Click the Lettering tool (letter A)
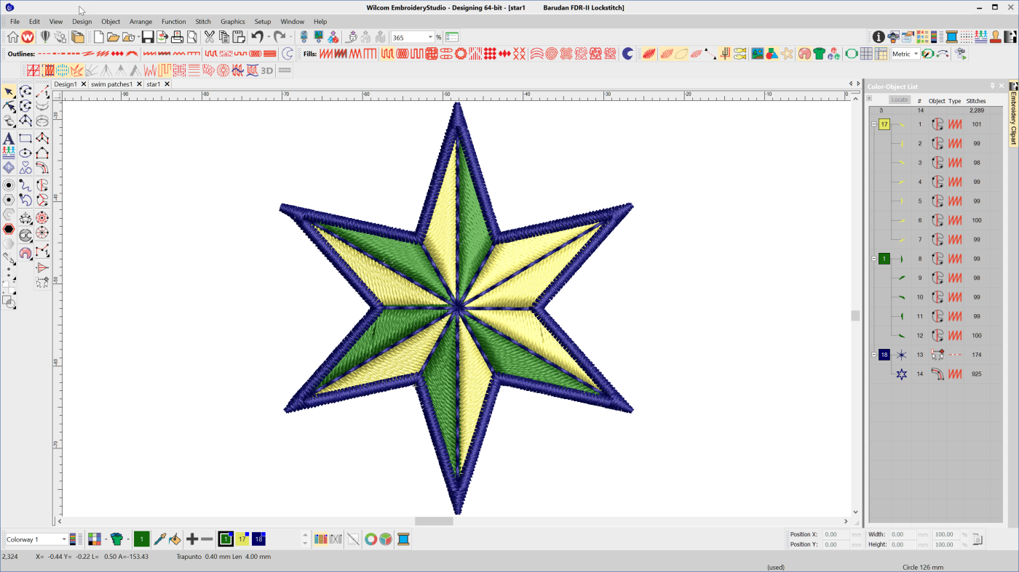This screenshot has width=1019, height=572. [9, 138]
